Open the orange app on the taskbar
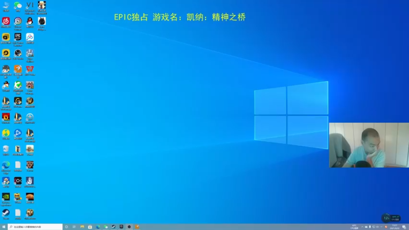The width and height of the screenshot is (409, 230). point(137,227)
